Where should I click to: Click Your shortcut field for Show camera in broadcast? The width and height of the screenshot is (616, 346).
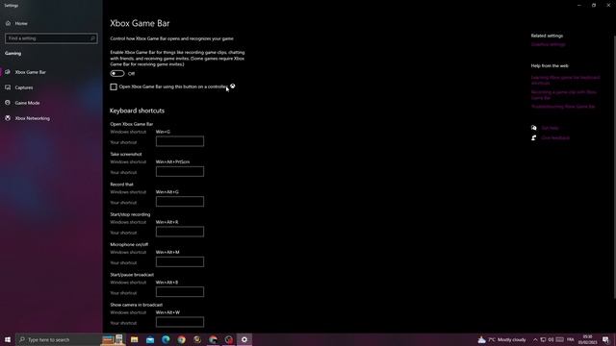pyautogui.click(x=180, y=322)
